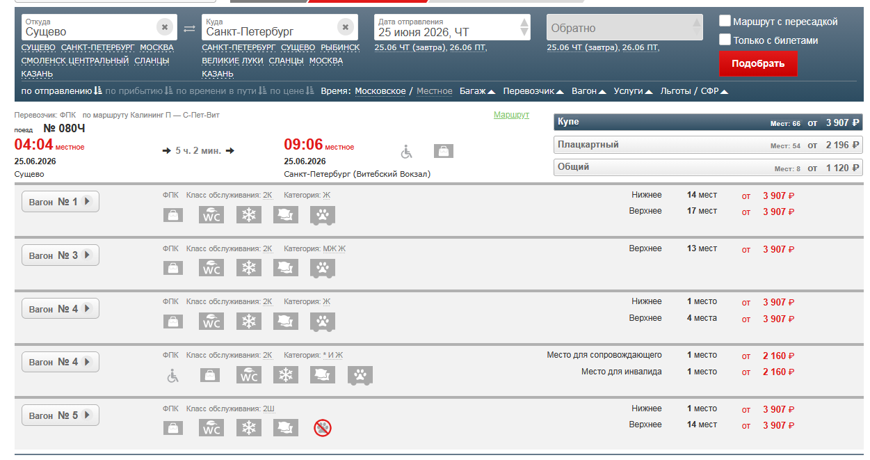Click the WC icon in Вагон № 3
The width and height of the screenshot is (870, 460).
tap(211, 268)
